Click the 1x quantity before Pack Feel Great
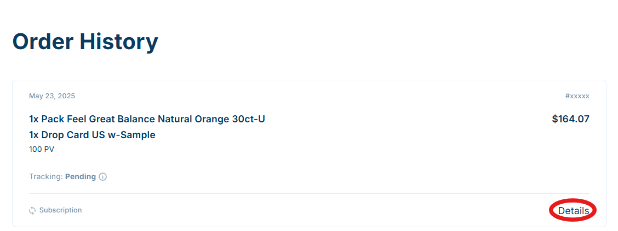Image resolution: width=618 pixels, height=231 pixels. coord(34,119)
